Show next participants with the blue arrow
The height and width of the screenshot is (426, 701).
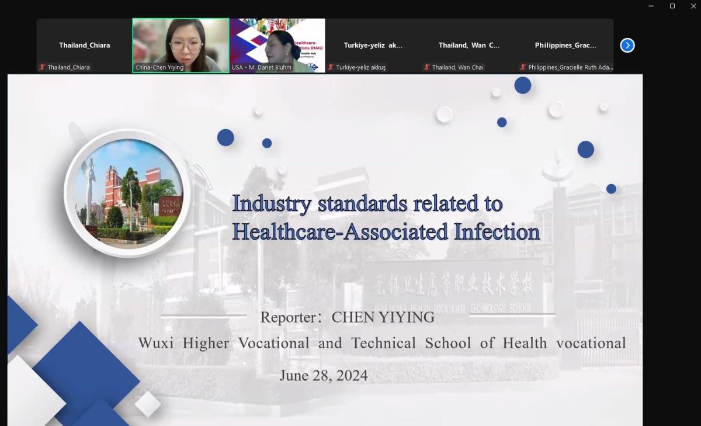(627, 46)
